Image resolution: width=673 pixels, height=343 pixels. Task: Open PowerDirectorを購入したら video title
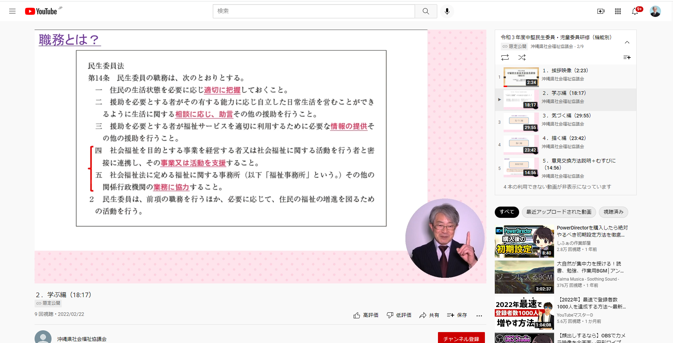592,231
